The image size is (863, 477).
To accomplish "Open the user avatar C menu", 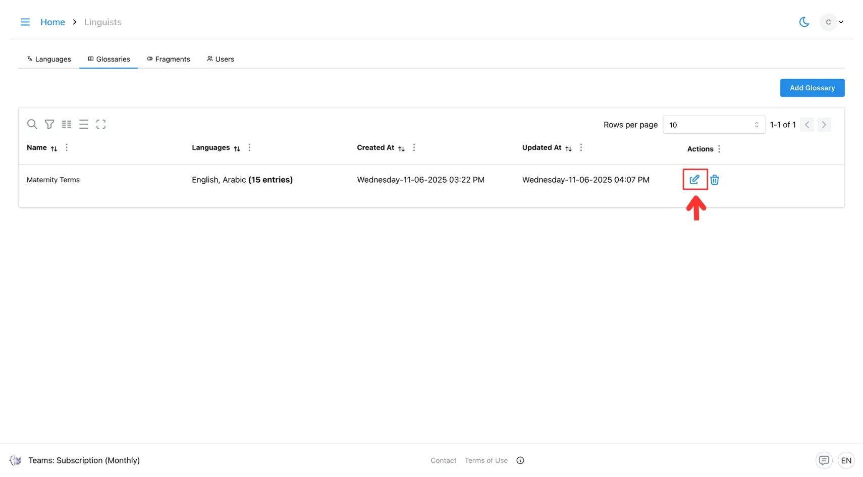I will point(832,22).
